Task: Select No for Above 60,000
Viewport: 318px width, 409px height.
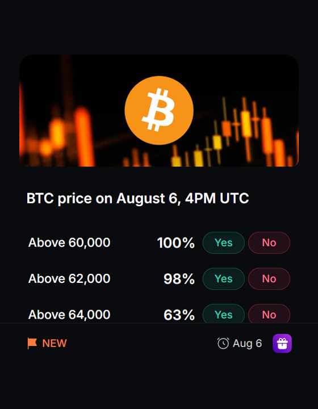Action: (x=269, y=243)
